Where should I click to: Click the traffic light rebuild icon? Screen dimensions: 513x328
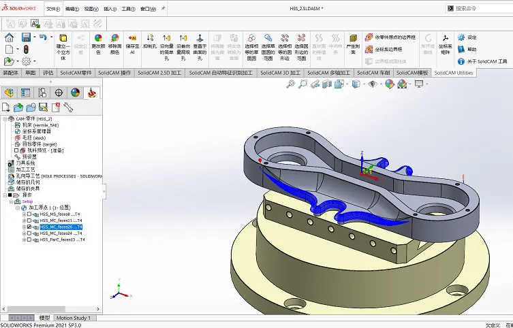[x=26, y=50]
